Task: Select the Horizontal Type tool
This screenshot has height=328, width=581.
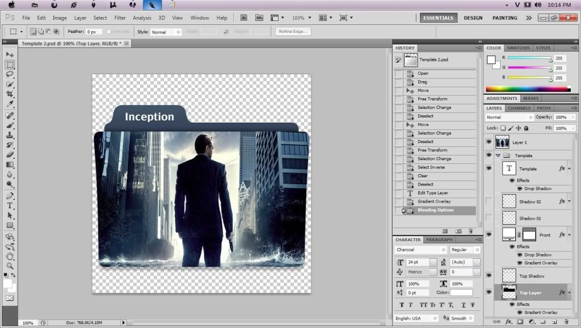Action: (x=10, y=205)
